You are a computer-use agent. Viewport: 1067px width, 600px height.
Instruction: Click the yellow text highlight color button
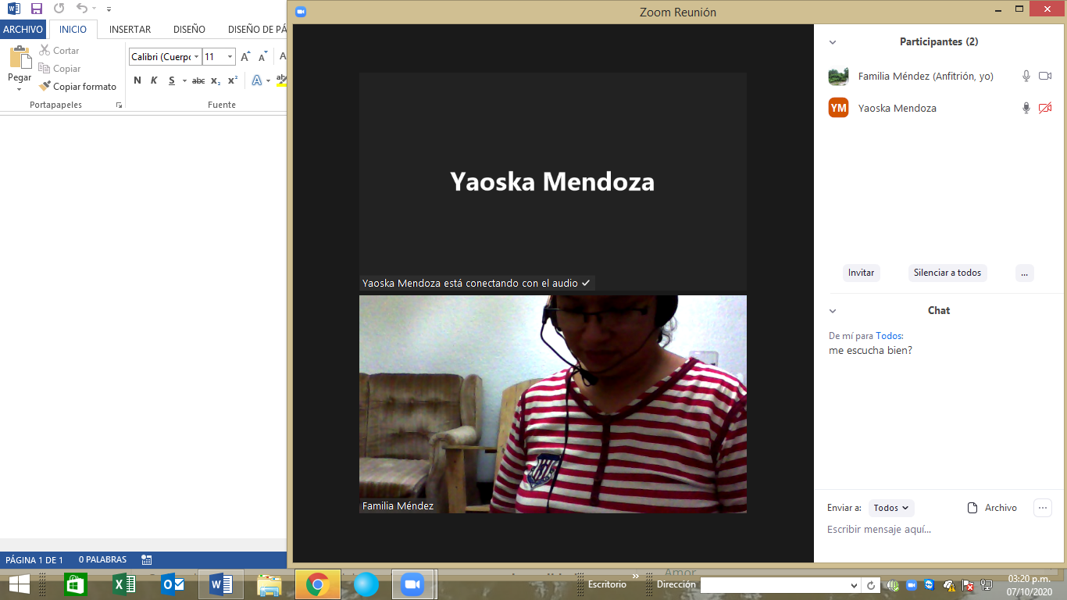282,80
